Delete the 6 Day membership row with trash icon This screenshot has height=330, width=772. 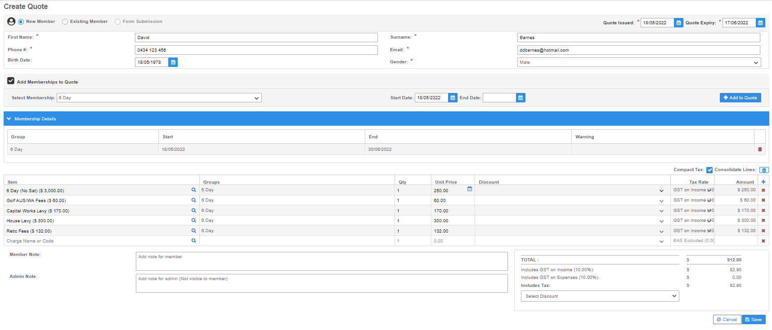(x=760, y=150)
